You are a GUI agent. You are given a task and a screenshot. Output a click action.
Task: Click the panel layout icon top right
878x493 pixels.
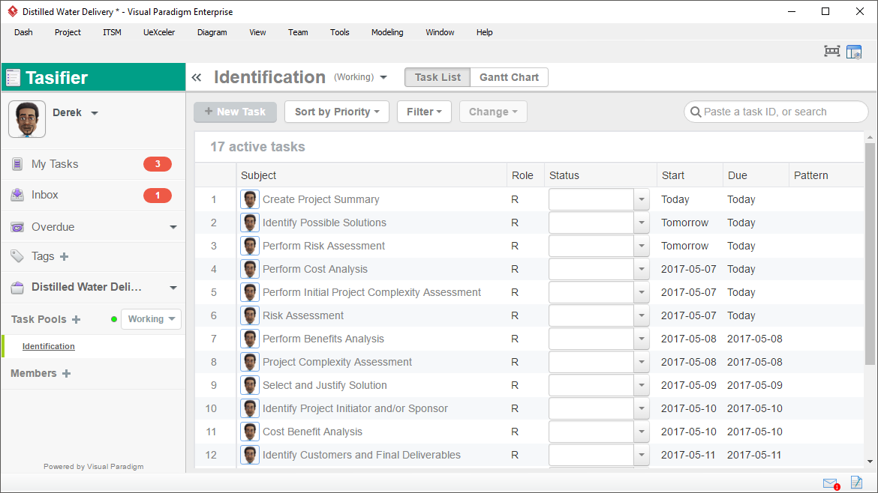point(854,52)
